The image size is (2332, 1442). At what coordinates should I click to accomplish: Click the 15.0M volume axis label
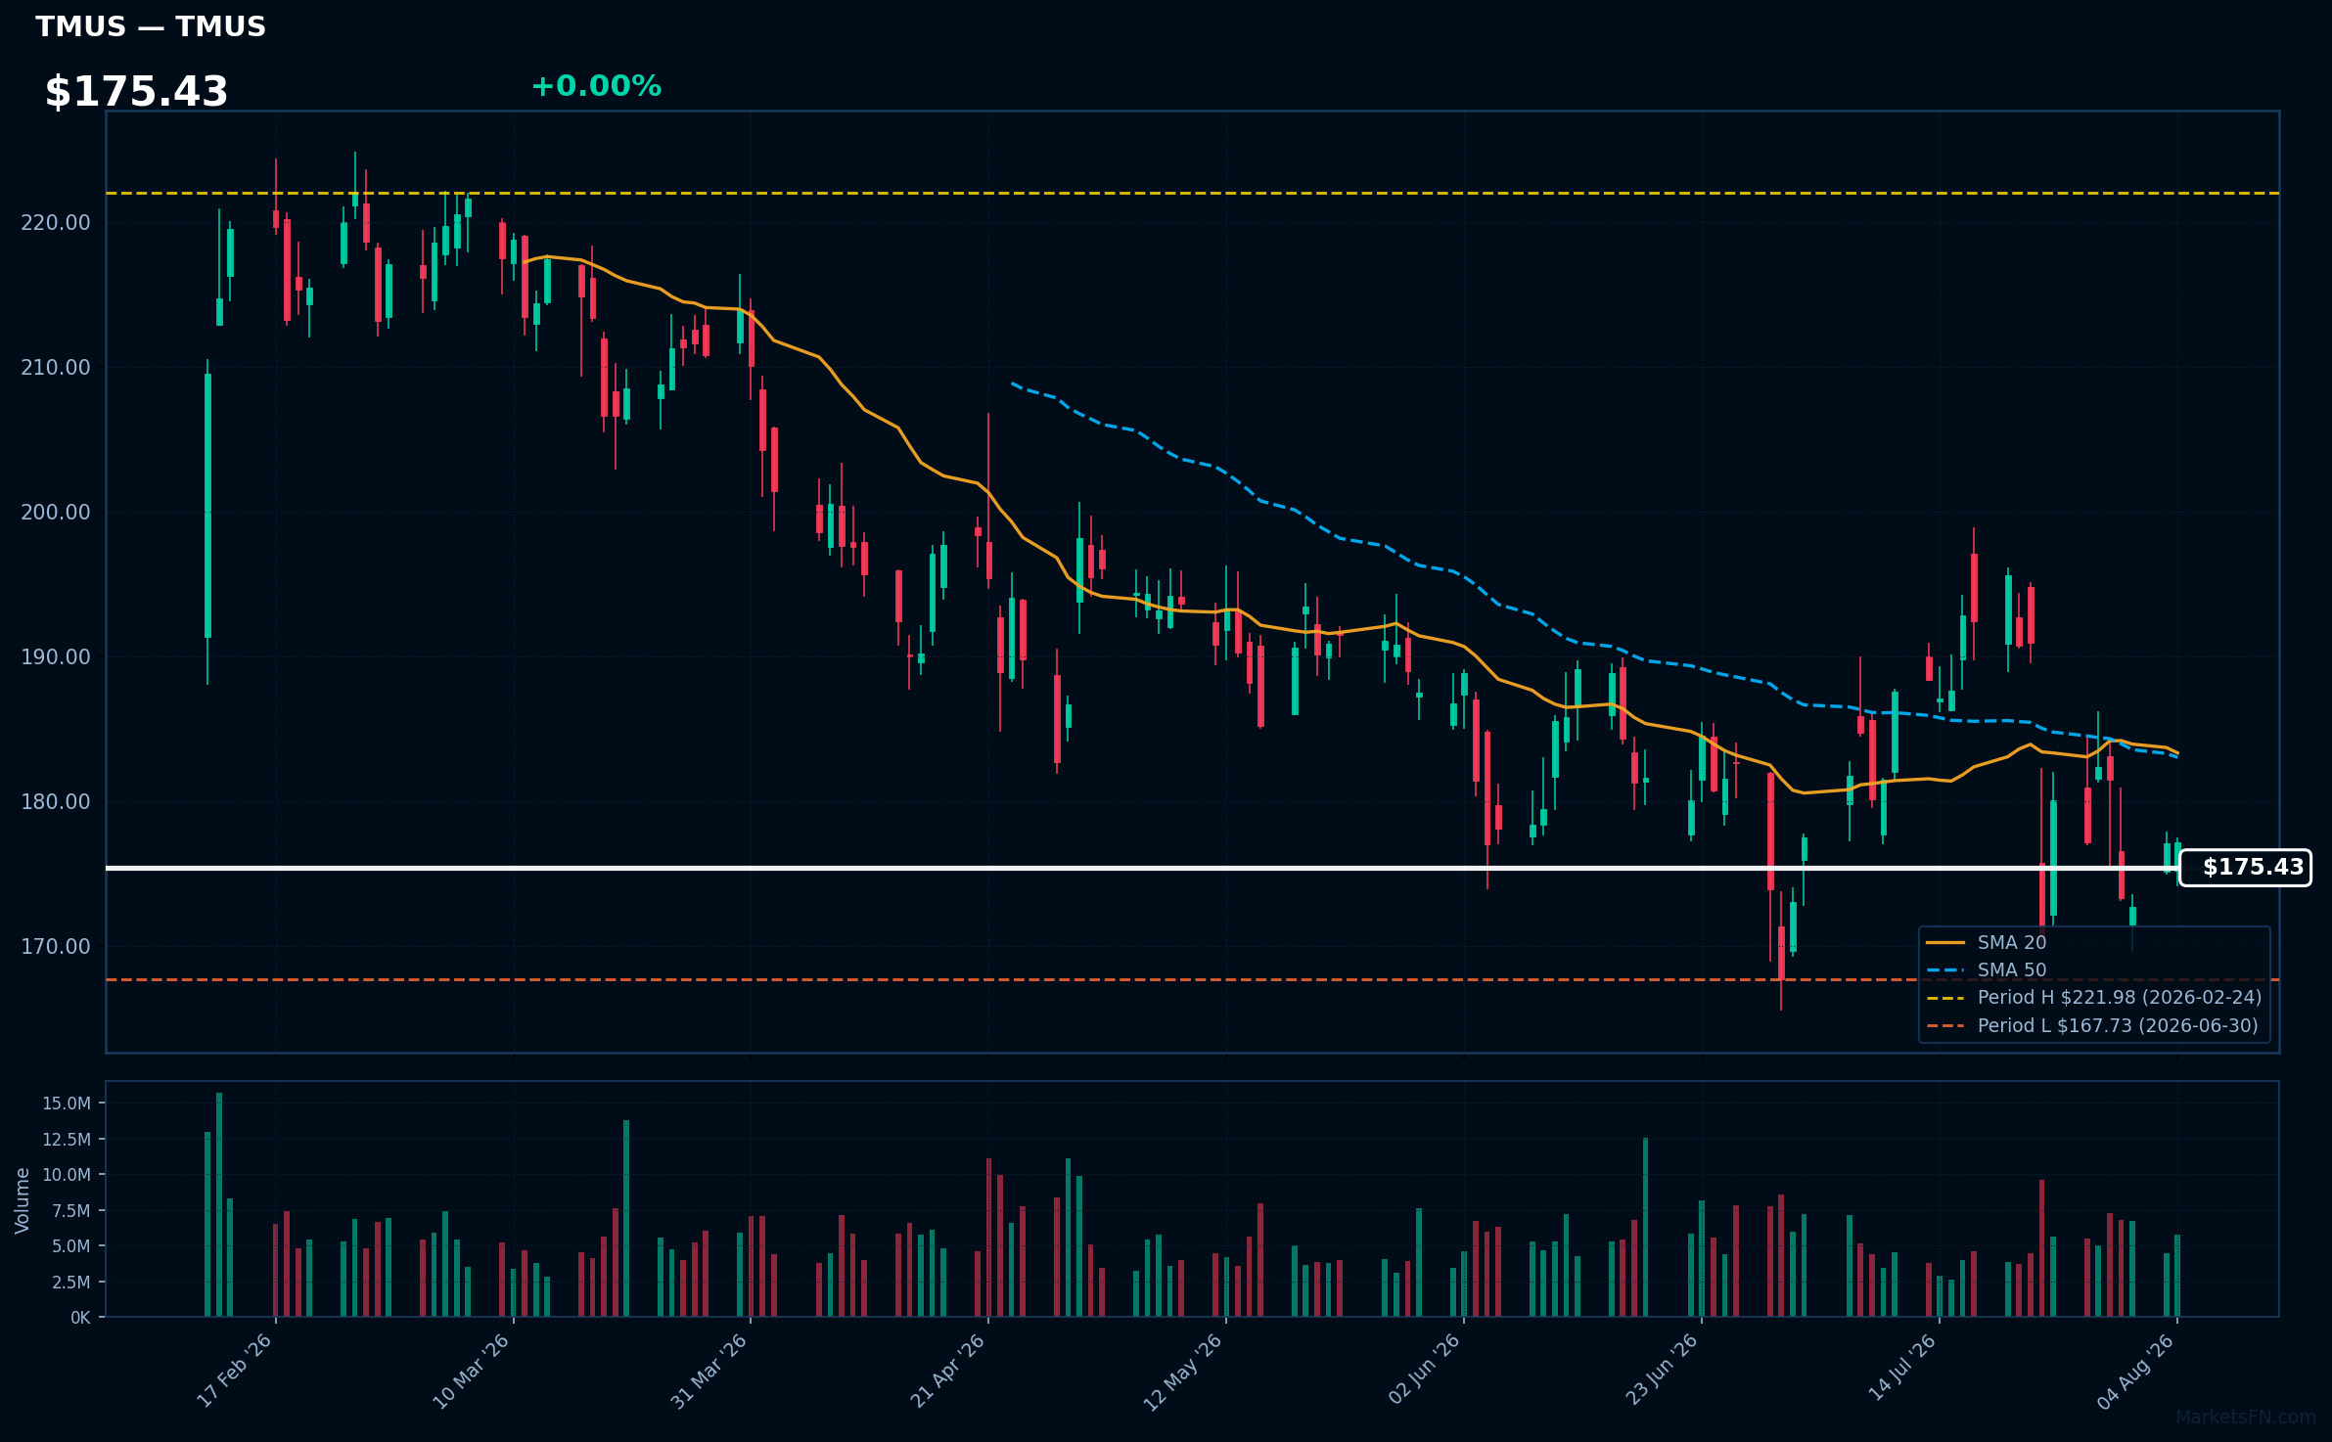pos(67,1104)
